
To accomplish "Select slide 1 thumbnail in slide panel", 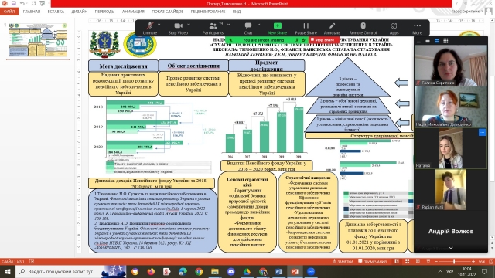I will pos(38,39).
